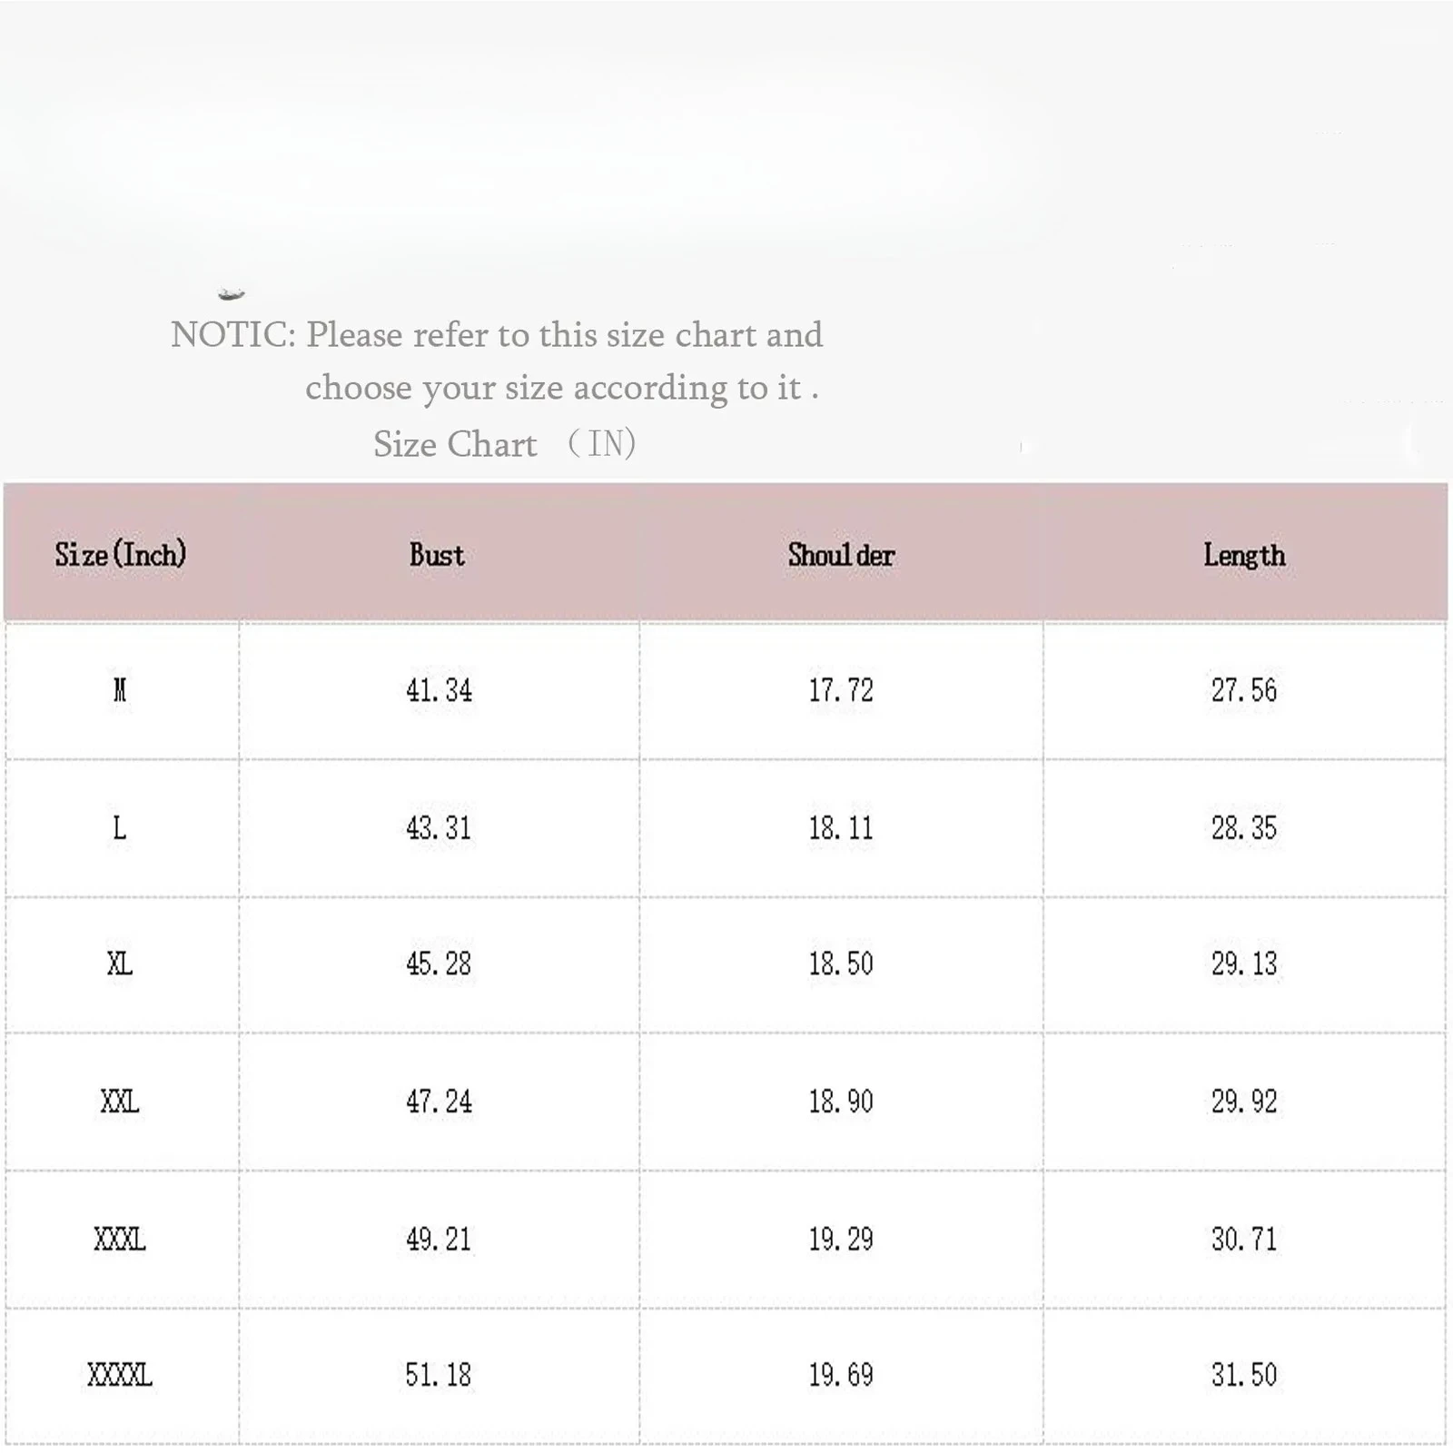Select the L size row label

120,828
